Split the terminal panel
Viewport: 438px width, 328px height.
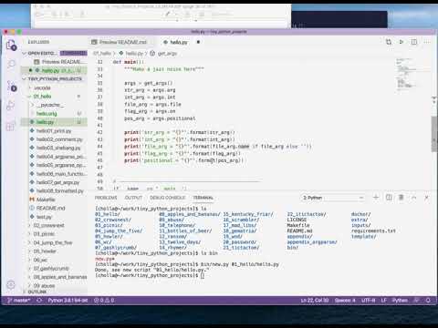coord(389,198)
